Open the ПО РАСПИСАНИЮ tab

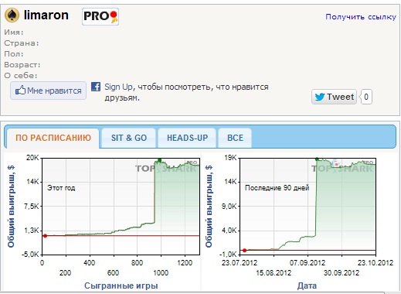coord(53,138)
